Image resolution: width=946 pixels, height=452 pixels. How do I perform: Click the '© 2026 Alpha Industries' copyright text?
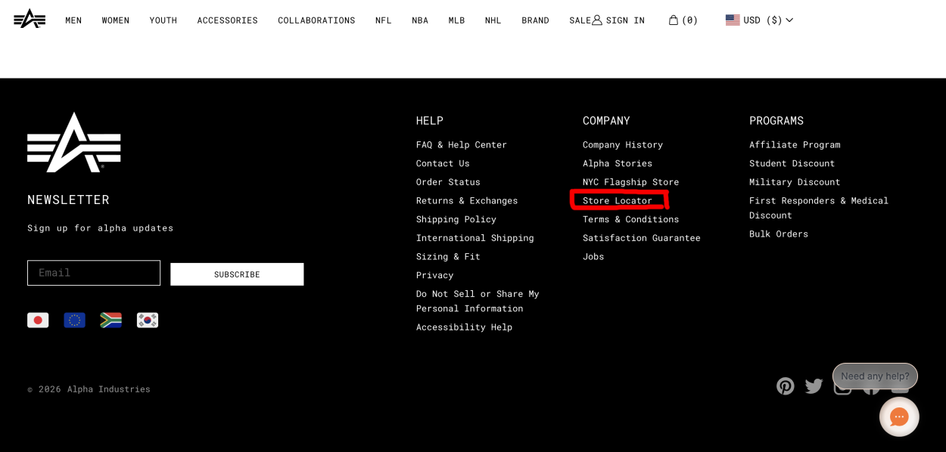89,389
